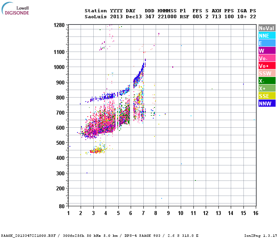278x238 pixels.
Task: Click the y-axis label '800'
Action: point(60,98)
